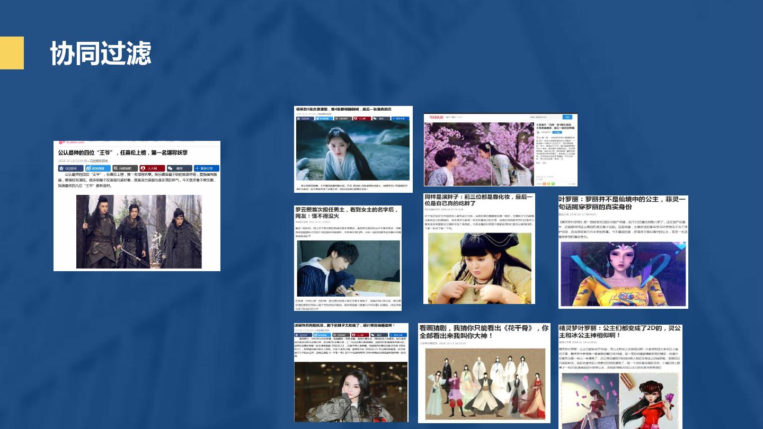This screenshot has height=429, width=763.
Task: Click the blue search button on 今日头条 page
Action: click(568, 117)
